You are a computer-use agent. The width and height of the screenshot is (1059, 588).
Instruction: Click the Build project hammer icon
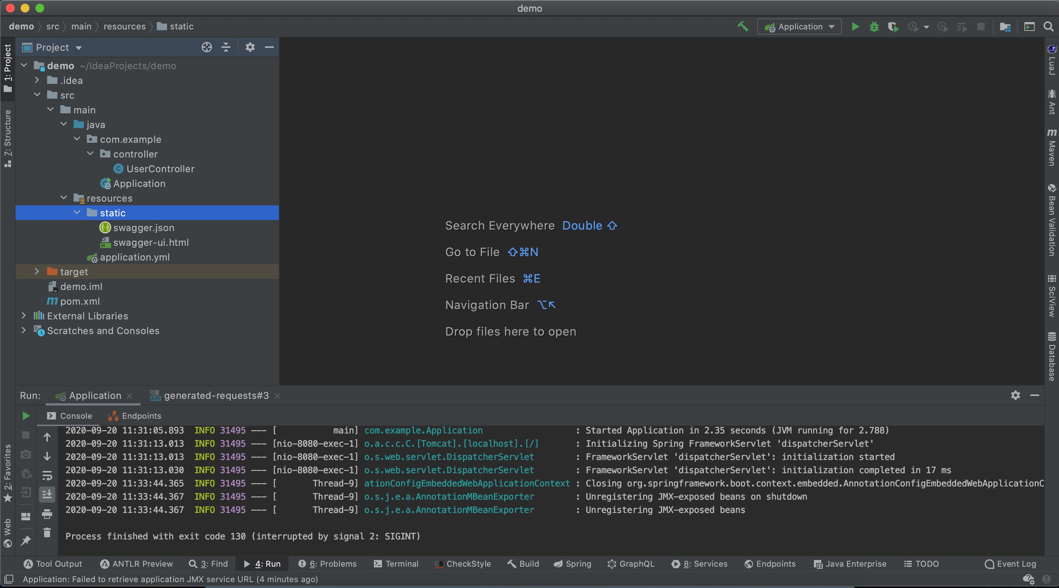click(743, 27)
